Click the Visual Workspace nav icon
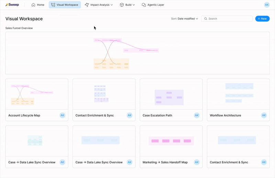Image resolution: width=275 pixels, height=178 pixels. pos(53,5)
